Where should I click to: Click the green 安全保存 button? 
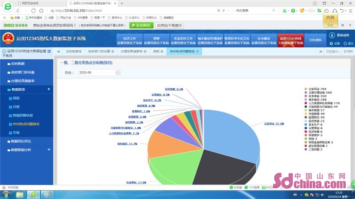pos(141,25)
